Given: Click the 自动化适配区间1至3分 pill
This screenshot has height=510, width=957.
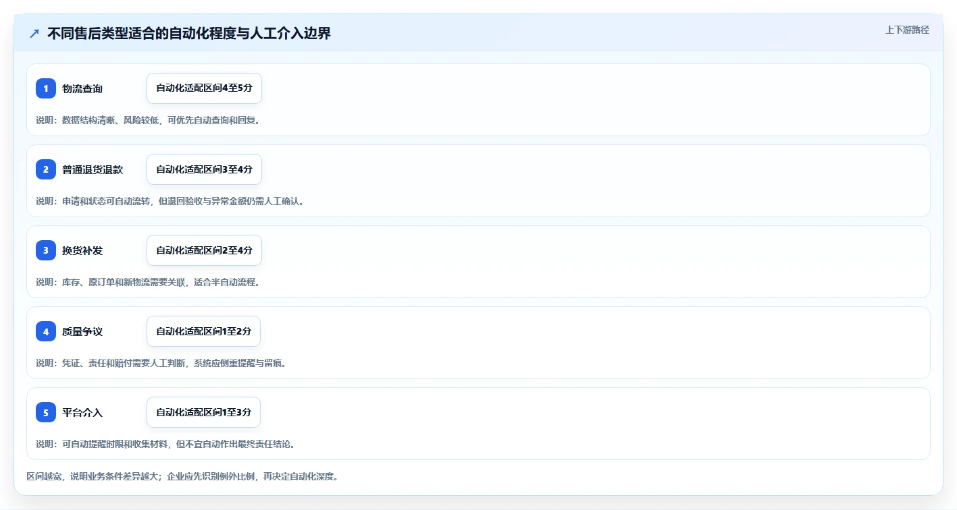Looking at the screenshot, I should 203,412.
